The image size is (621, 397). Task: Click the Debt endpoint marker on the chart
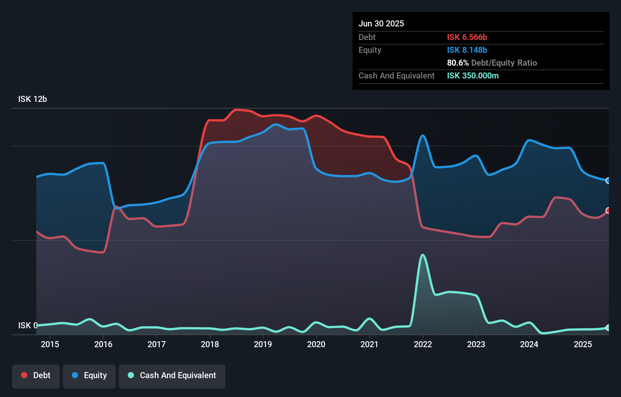pos(608,211)
